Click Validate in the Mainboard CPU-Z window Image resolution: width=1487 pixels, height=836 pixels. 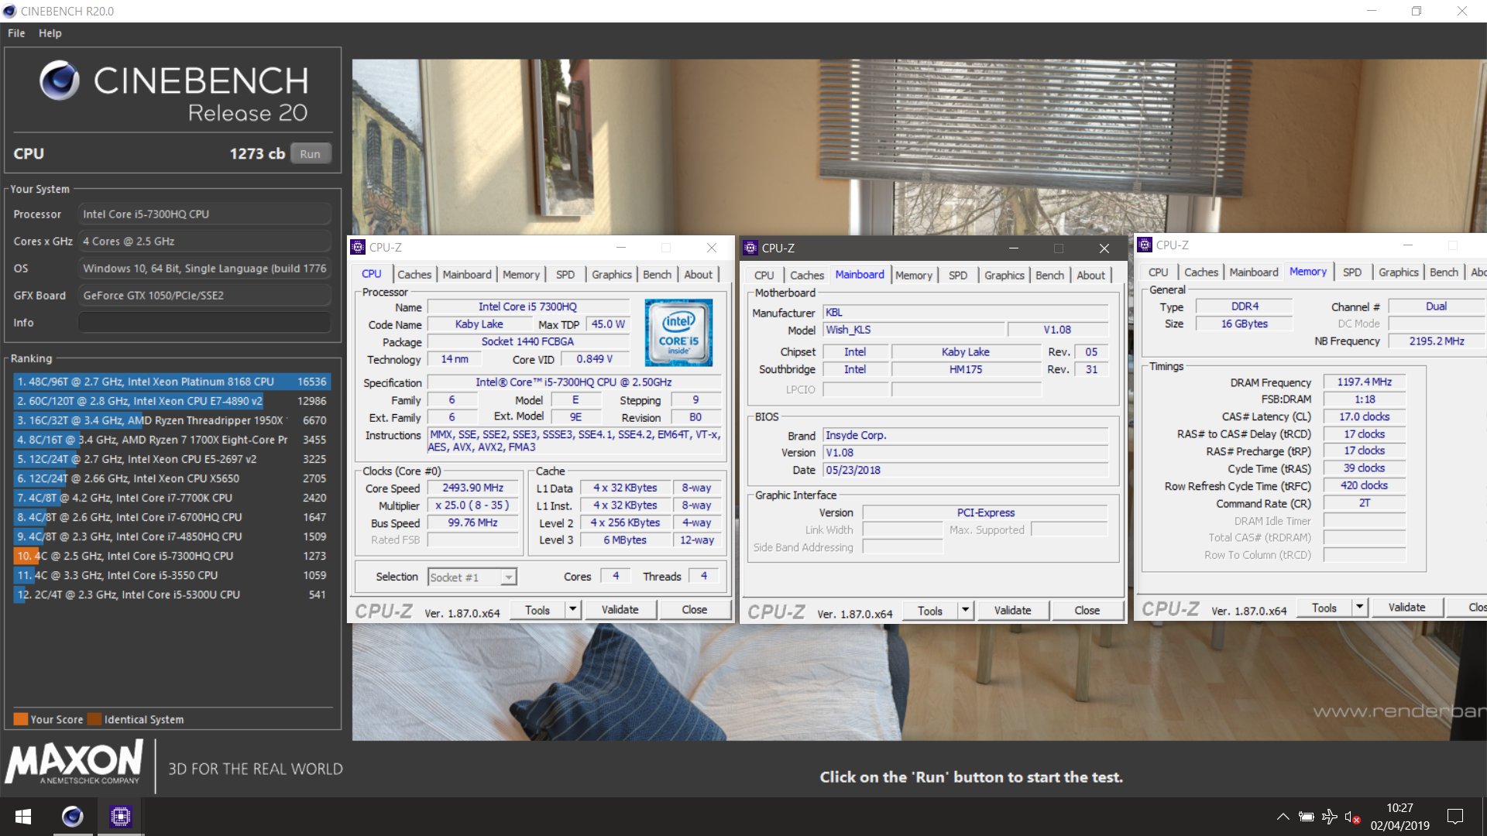[x=1013, y=610]
